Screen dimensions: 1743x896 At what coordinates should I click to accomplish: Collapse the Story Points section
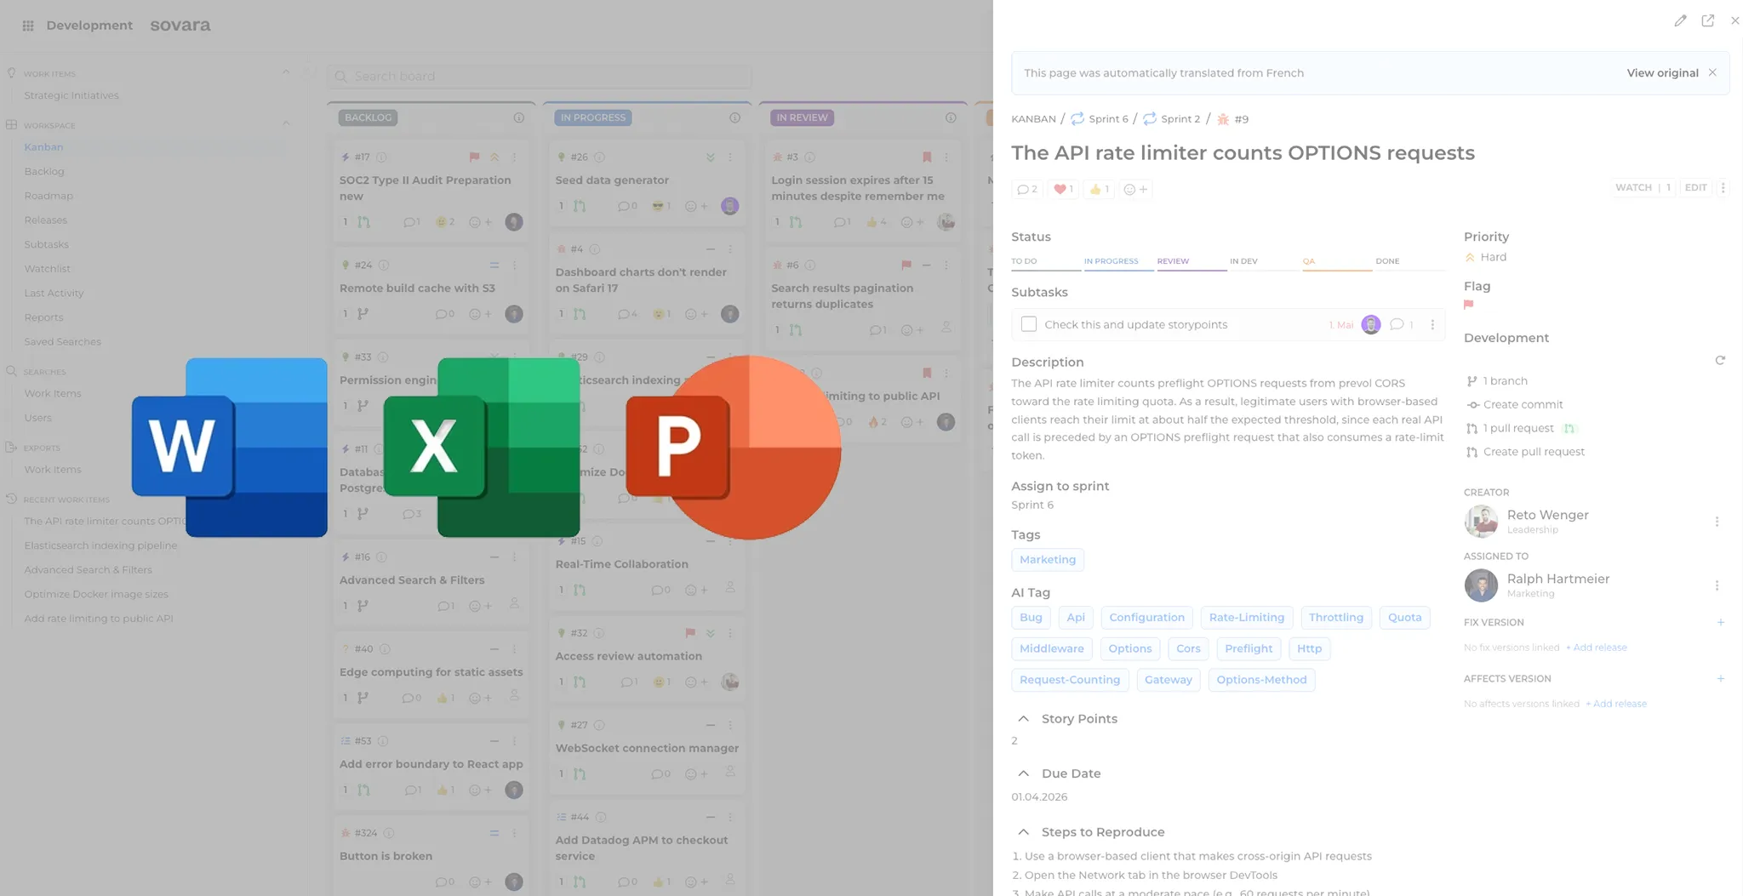[x=1023, y=719]
